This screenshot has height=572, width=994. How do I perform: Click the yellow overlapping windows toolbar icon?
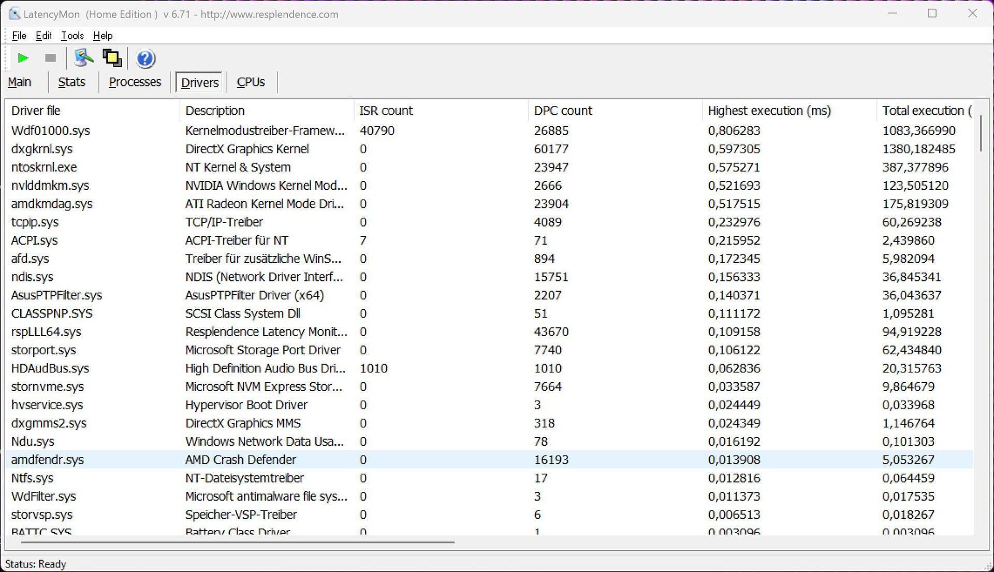coord(112,58)
